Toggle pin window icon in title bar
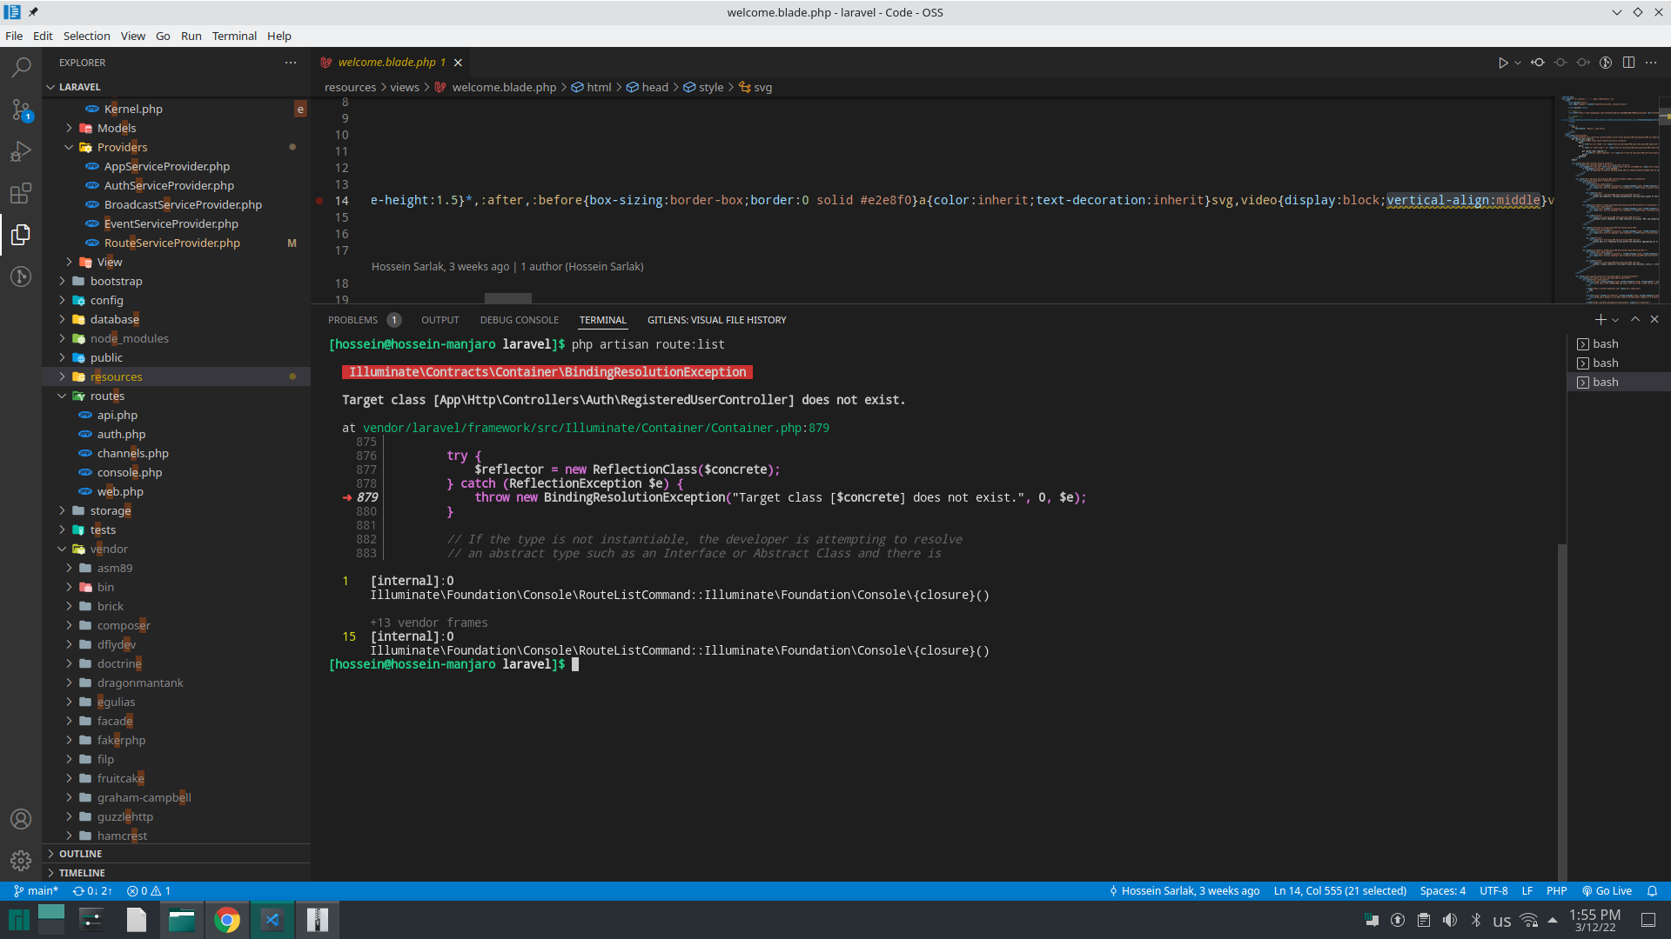Image resolution: width=1671 pixels, height=939 pixels. pyautogui.click(x=33, y=12)
